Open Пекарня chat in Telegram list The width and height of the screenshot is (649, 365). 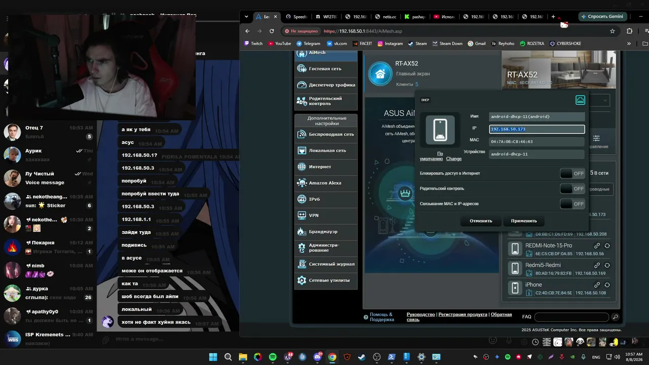click(48, 247)
